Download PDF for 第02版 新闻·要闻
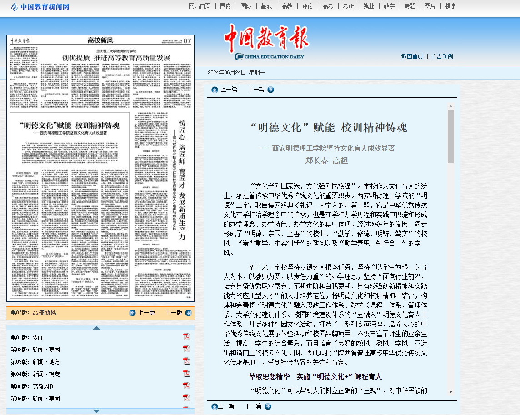 coord(186,349)
